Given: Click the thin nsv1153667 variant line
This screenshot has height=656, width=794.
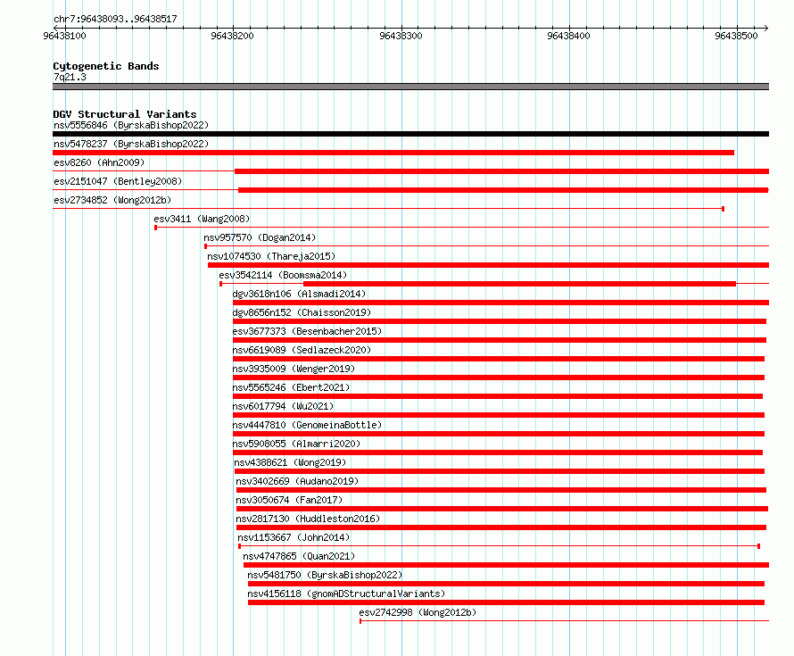Looking at the screenshot, I should 500,546.
